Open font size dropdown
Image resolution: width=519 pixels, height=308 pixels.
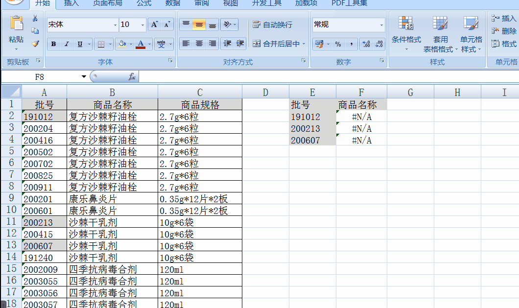(142, 25)
